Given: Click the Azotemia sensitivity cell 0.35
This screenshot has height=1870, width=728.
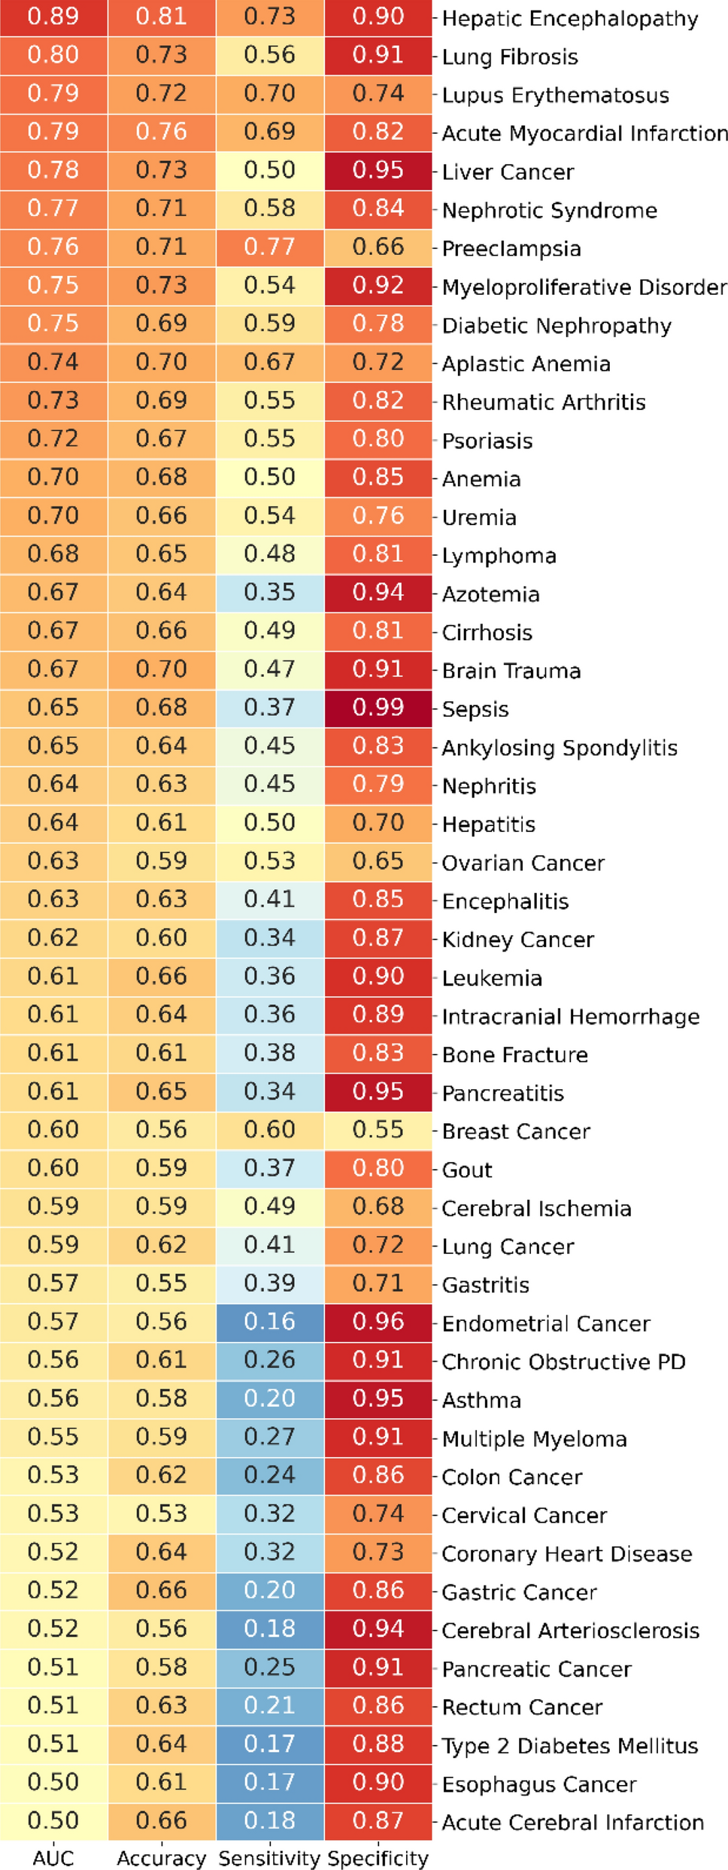Looking at the screenshot, I should coord(270,592).
